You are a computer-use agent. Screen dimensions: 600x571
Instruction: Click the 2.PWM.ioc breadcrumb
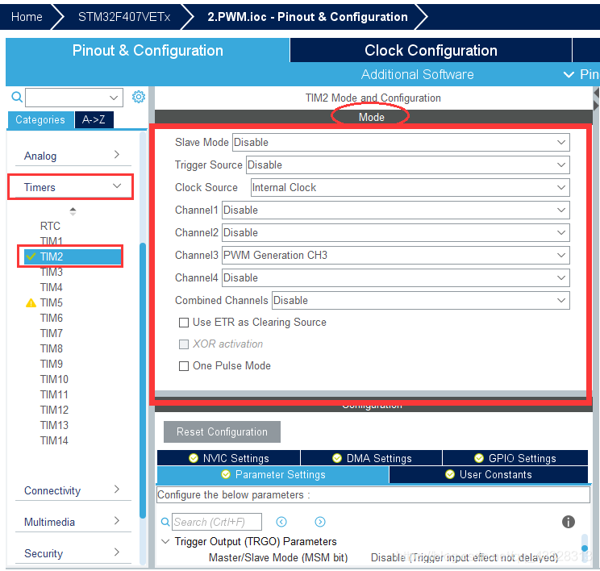pos(307,17)
